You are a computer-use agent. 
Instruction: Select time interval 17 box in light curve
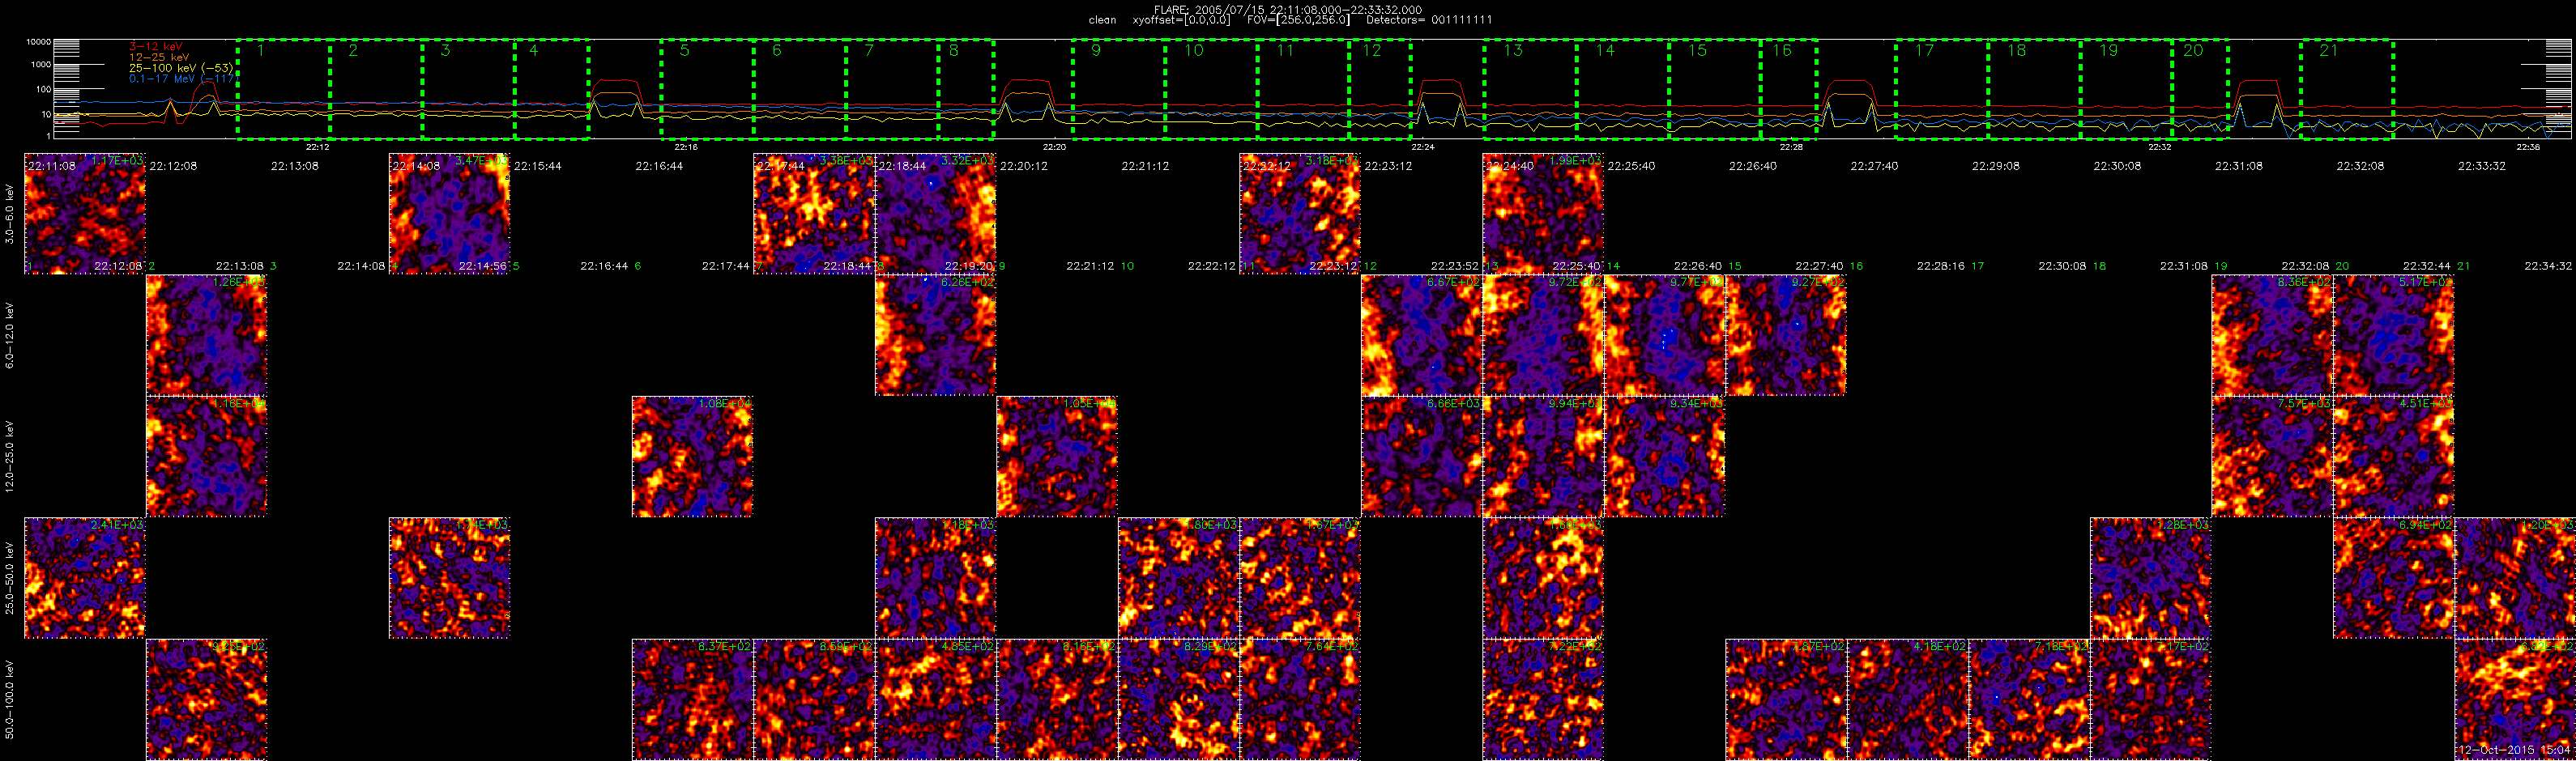tap(1943, 89)
